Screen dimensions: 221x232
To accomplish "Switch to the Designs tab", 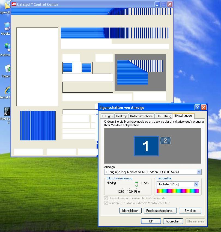I will tap(107, 116).
